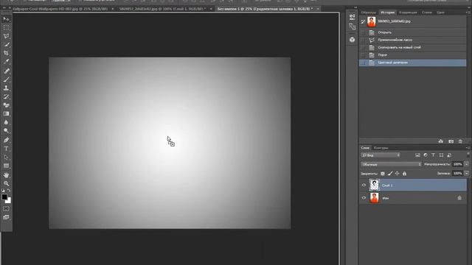This screenshot has width=472, height=265.
Task: Create new document from current state icon
Action: [441, 141]
